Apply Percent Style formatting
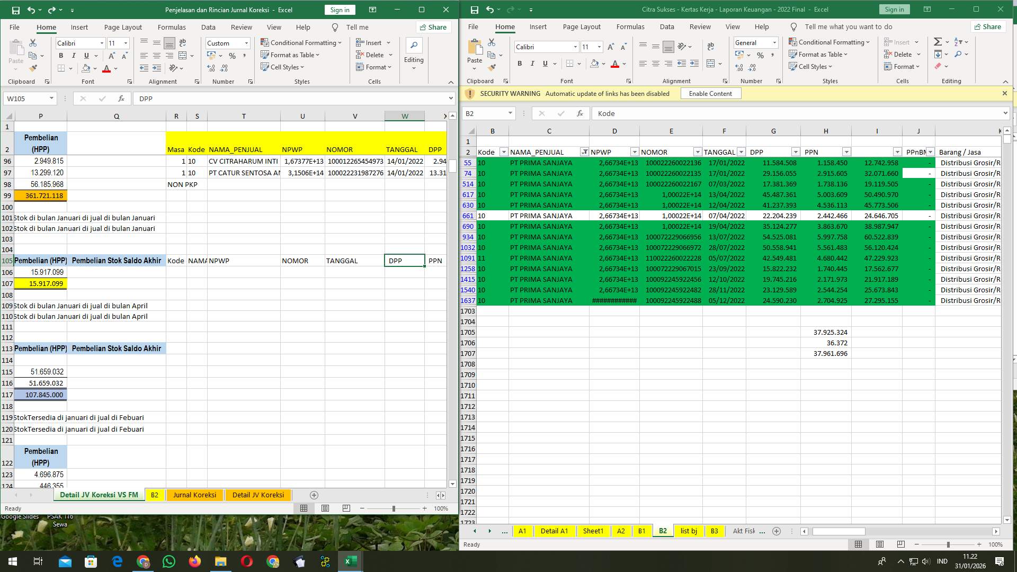The width and height of the screenshot is (1017, 572). pyautogui.click(x=231, y=55)
